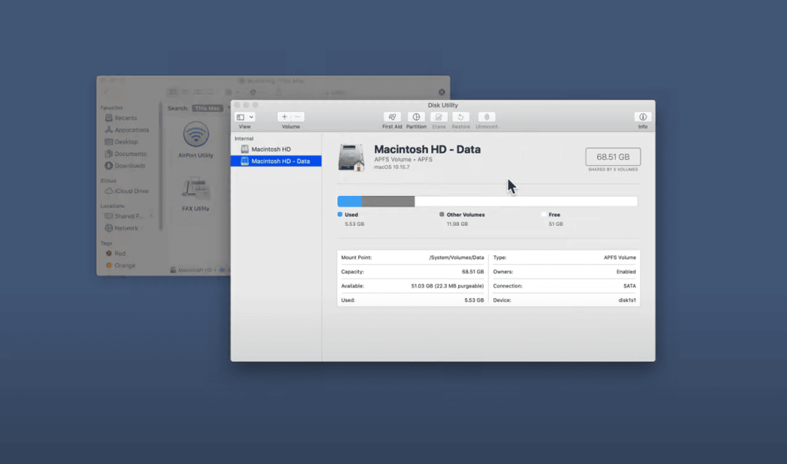
Task: Open the View dropdown arrow
Action: click(x=251, y=117)
